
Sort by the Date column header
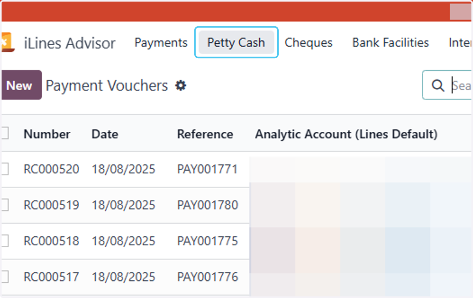(x=105, y=134)
